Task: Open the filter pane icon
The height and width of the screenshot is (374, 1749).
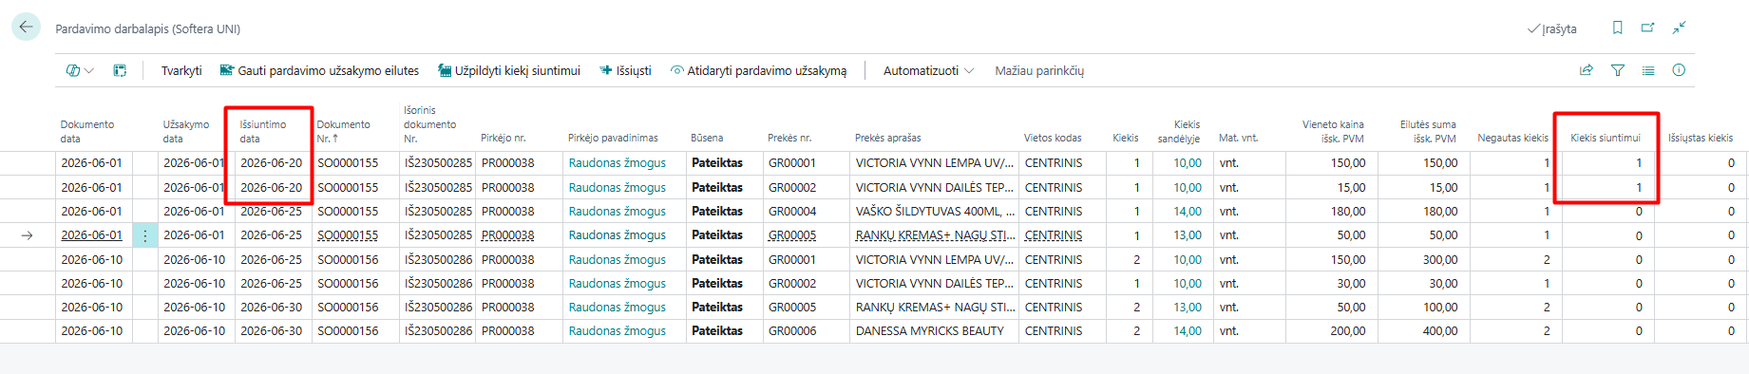Action: point(1617,70)
